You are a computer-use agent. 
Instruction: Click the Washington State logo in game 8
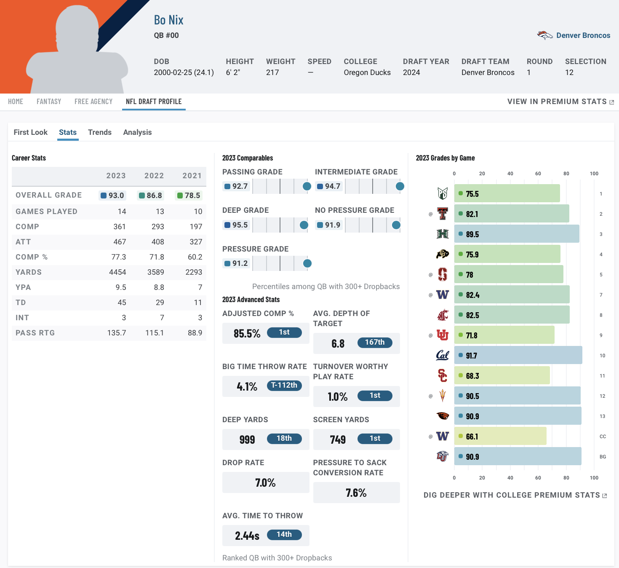443,315
